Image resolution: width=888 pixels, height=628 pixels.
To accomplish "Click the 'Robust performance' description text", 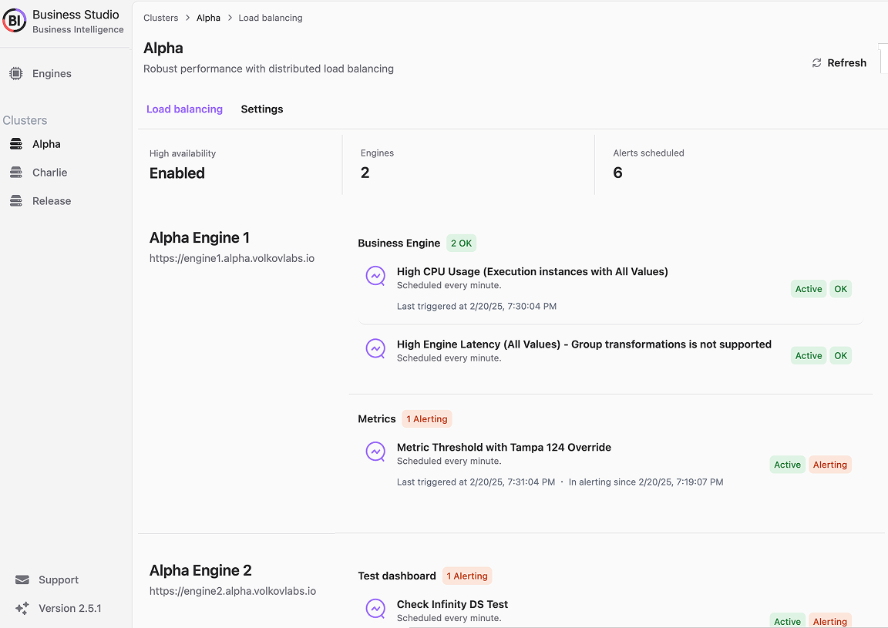I will pyautogui.click(x=268, y=69).
